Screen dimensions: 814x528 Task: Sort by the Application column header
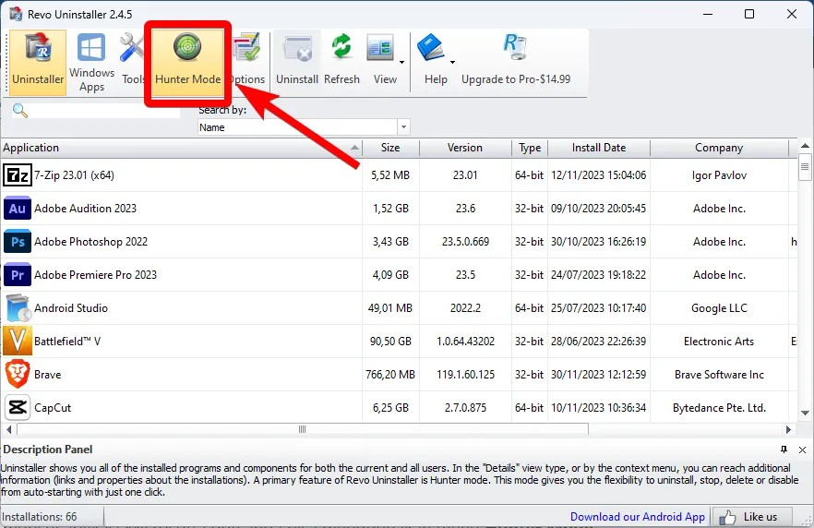pyautogui.click(x=180, y=148)
